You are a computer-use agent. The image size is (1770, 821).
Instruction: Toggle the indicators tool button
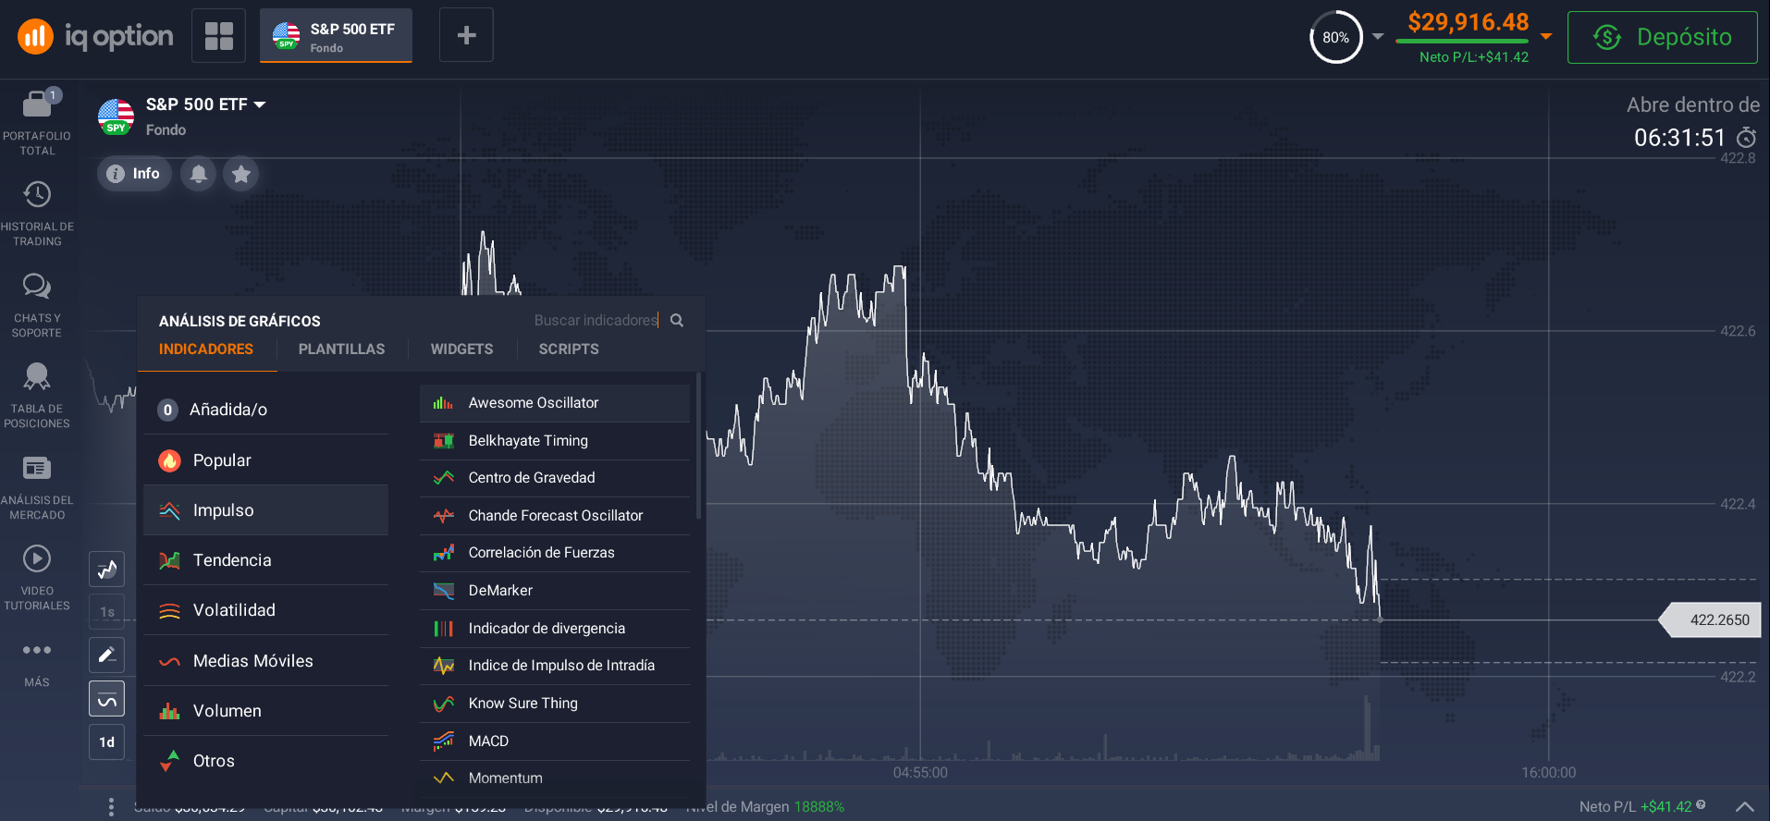[107, 698]
